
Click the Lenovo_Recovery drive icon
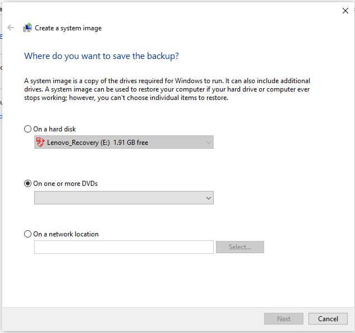click(40, 143)
